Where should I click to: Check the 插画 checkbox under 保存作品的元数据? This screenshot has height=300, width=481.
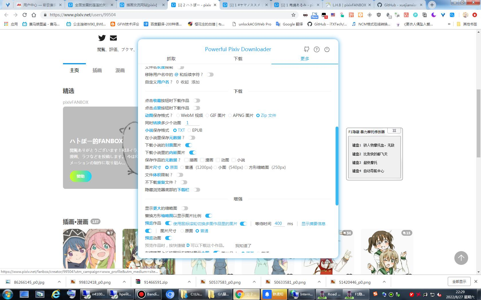pos(186,160)
